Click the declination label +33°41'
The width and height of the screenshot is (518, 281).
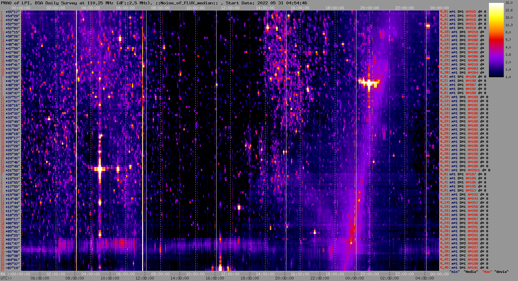point(12,118)
